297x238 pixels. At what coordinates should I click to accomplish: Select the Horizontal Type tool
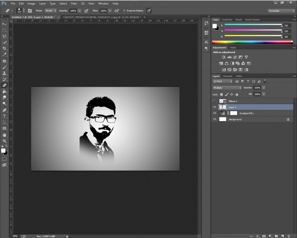pos(5,116)
